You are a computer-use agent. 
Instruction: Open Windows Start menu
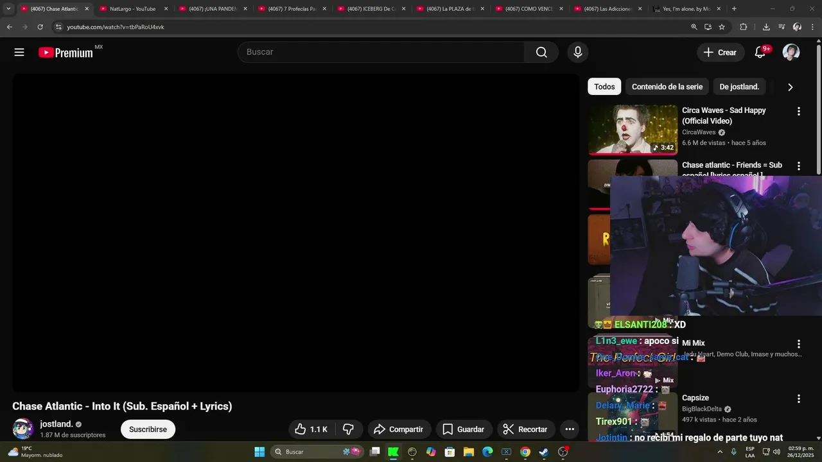pyautogui.click(x=259, y=452)
